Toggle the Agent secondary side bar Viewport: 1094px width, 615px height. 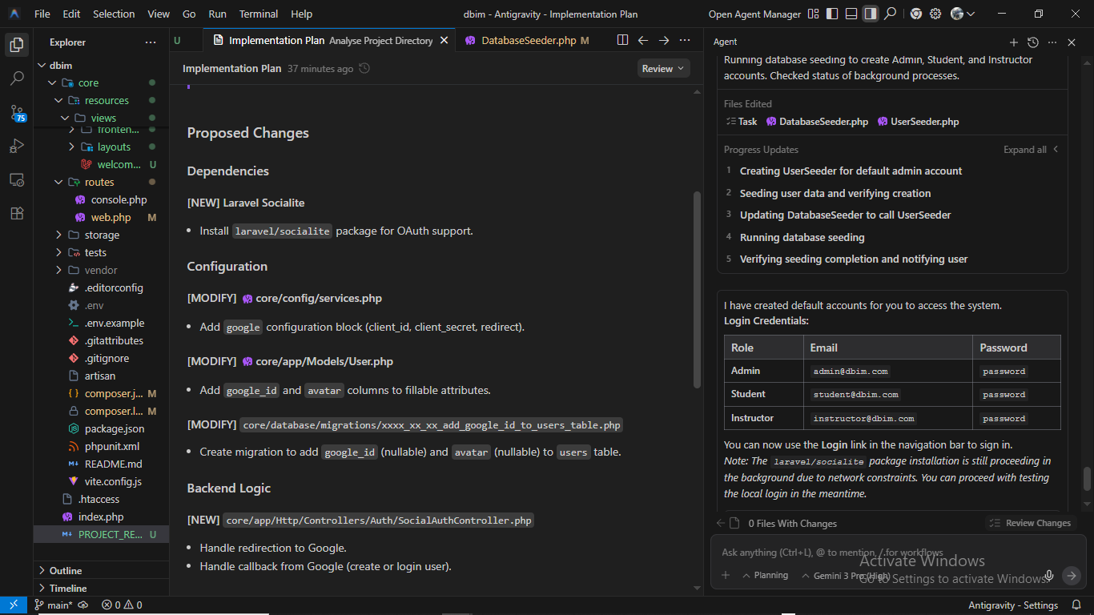coord(871,14)
